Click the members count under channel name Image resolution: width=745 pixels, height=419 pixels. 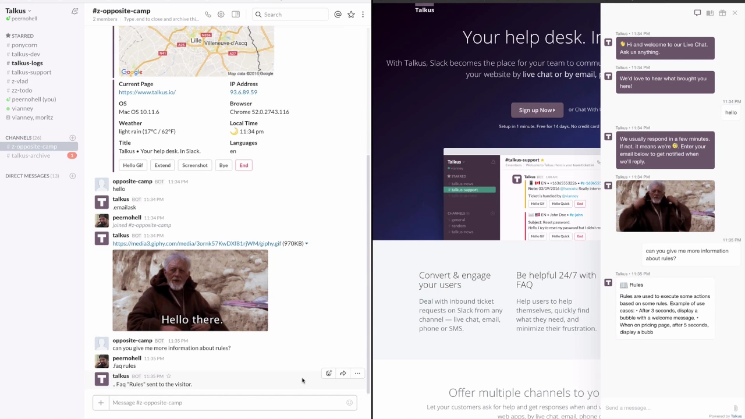tap(105, 19)
